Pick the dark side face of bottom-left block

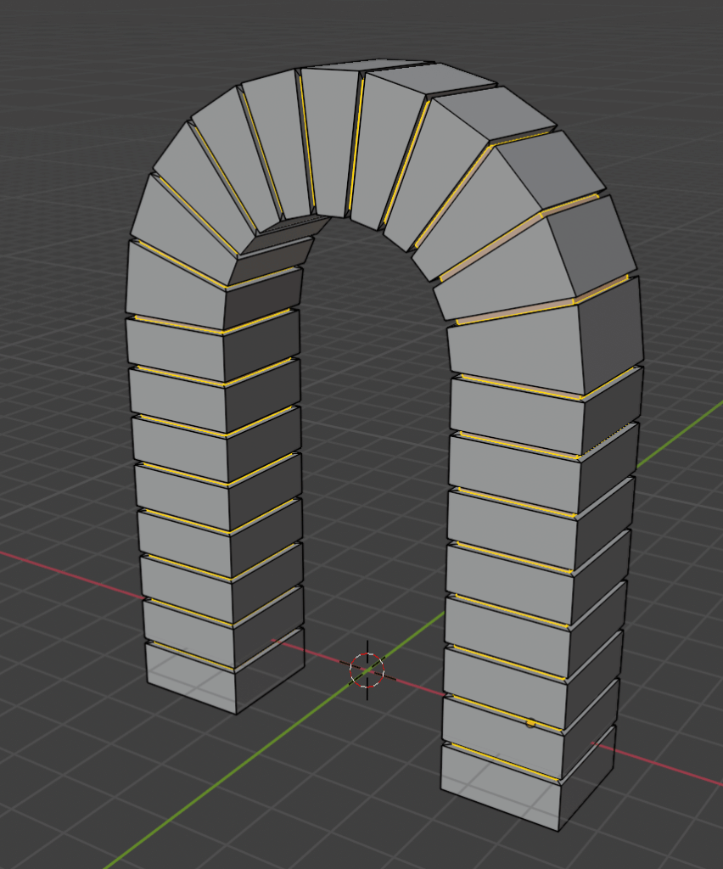tap(270, 679)
